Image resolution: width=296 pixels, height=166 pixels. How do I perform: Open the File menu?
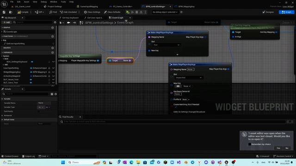[x=12, y=2]
